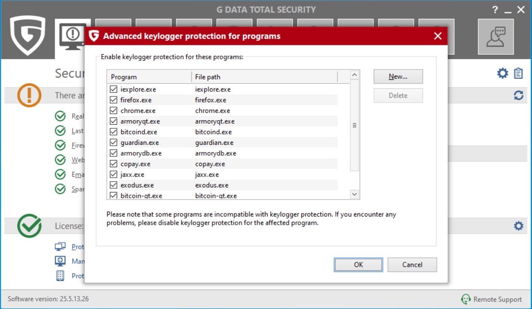This screenshot has width=532, height=309.
Task: Click the program list scroll down arrow
Action: pos(355,194)
